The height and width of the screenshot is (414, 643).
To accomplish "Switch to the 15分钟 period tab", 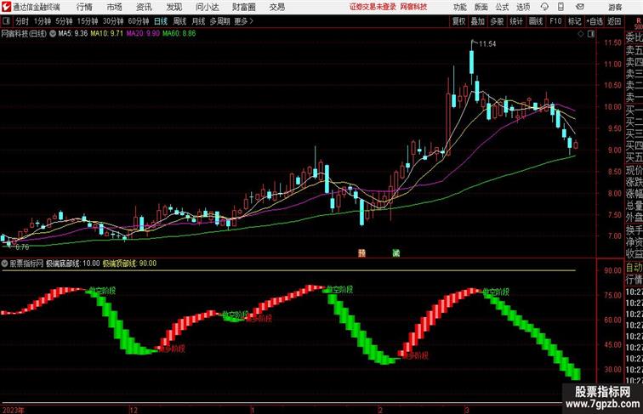I will coord(88,21).
